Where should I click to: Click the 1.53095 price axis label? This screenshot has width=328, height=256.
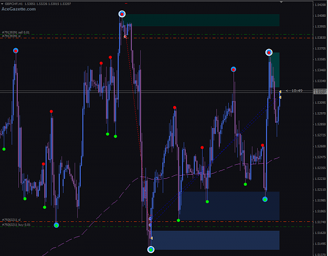pyautogui.click(x=320, y=103)
